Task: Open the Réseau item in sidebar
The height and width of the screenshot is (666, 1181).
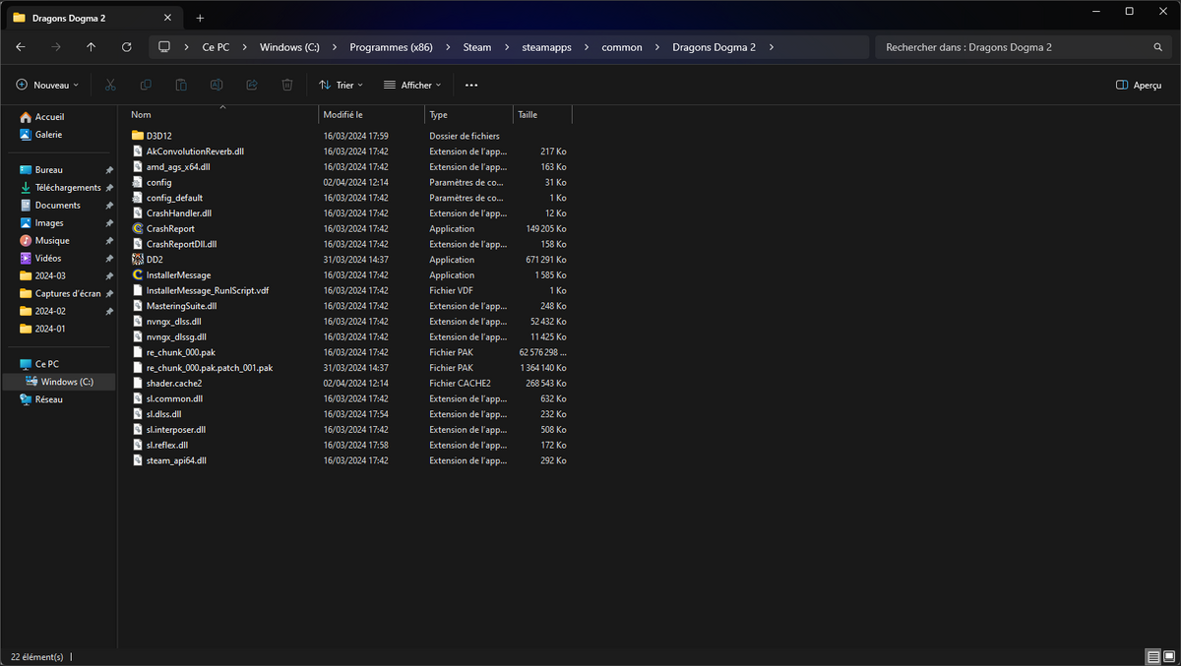Action: point(48,399)
